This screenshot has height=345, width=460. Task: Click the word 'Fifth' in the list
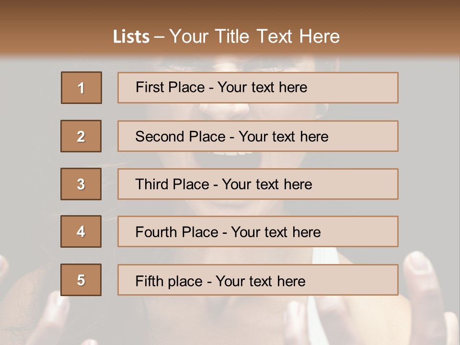pyautogui.click(x=149, y=281)
